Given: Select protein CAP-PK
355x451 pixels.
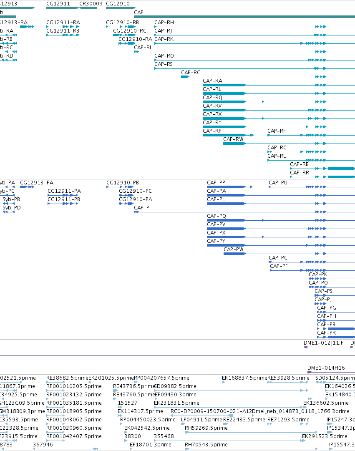Looking at the screenshot, I should [318, 275].
